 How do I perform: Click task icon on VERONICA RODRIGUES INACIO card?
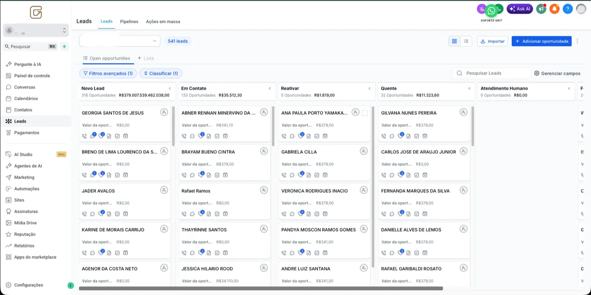point(317,214)
